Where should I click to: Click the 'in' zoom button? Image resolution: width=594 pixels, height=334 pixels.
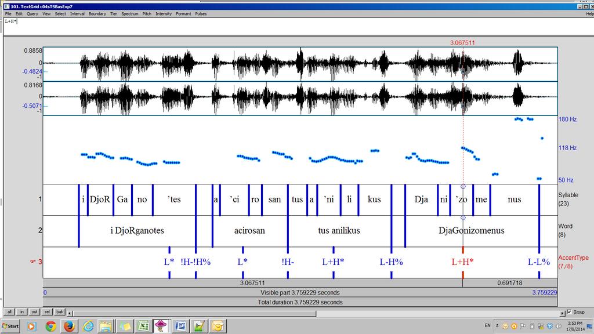22,312
